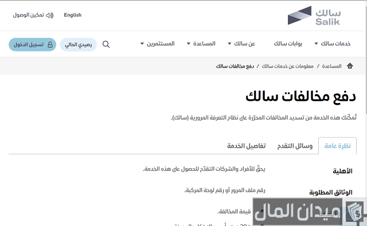Expand the خدمات سالك menu

[332, 43]
